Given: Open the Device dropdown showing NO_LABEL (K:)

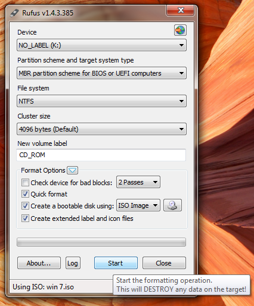Looking at the screenshot, I should tap(101, 45).
